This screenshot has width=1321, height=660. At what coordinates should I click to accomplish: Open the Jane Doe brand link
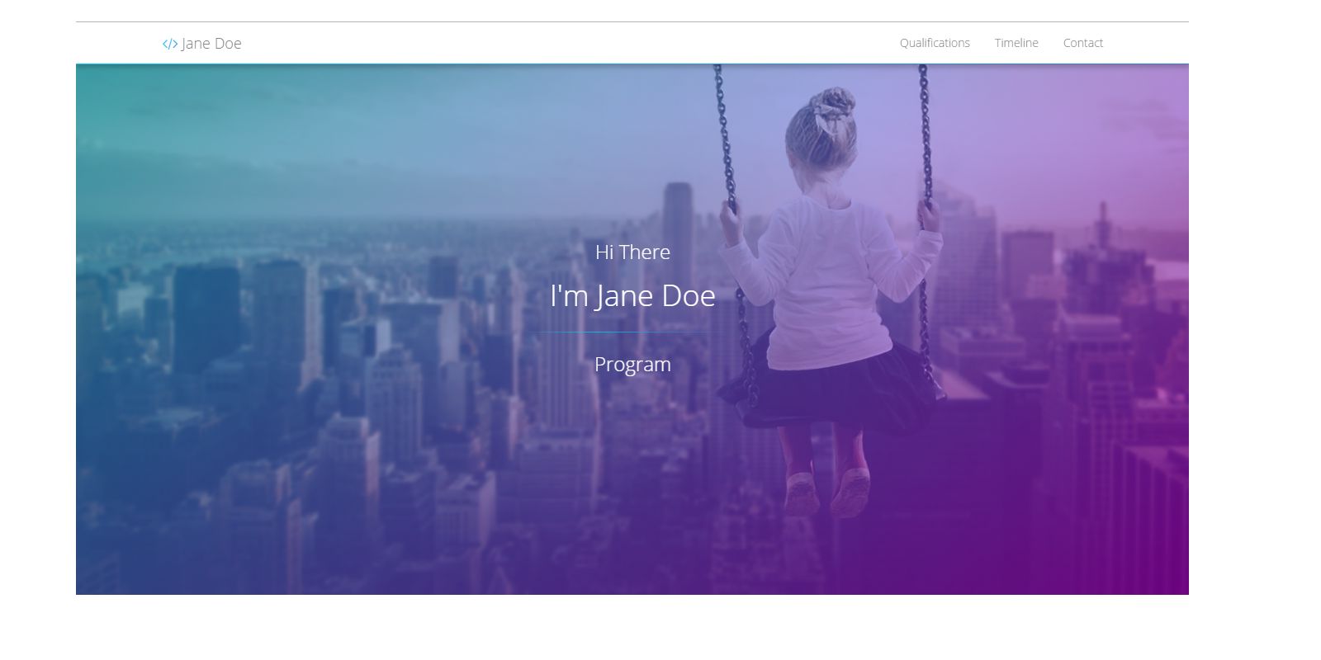coord(202,44)
